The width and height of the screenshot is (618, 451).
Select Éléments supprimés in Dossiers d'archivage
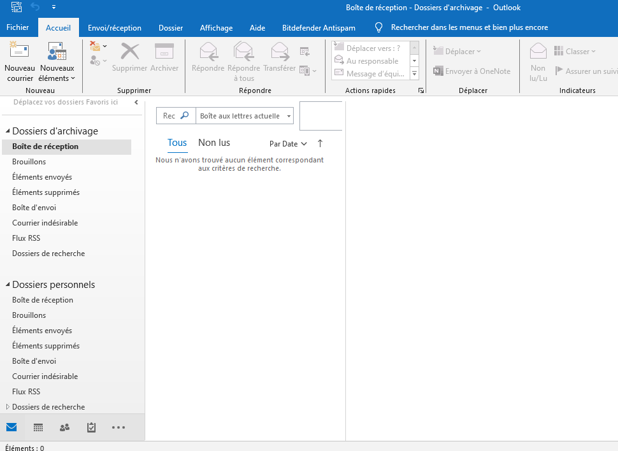tap(46, 192)
